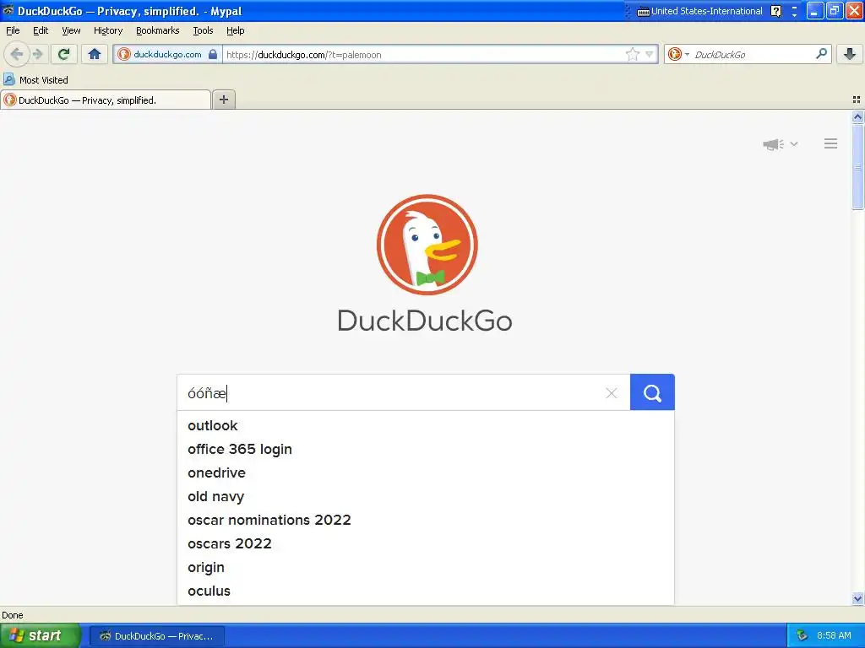Click the language bar help question icon

(x=775, y=11)
